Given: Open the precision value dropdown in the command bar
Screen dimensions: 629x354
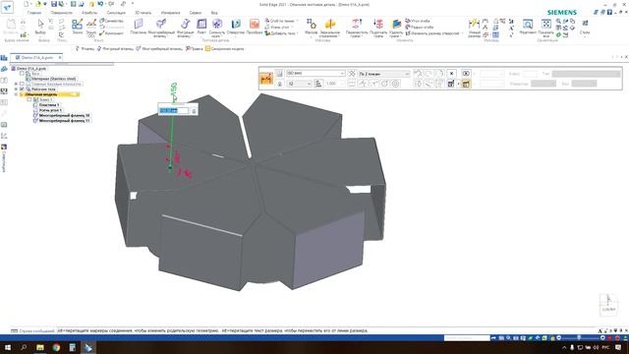Looking at the screenshot, I should (x=309, y=84).
